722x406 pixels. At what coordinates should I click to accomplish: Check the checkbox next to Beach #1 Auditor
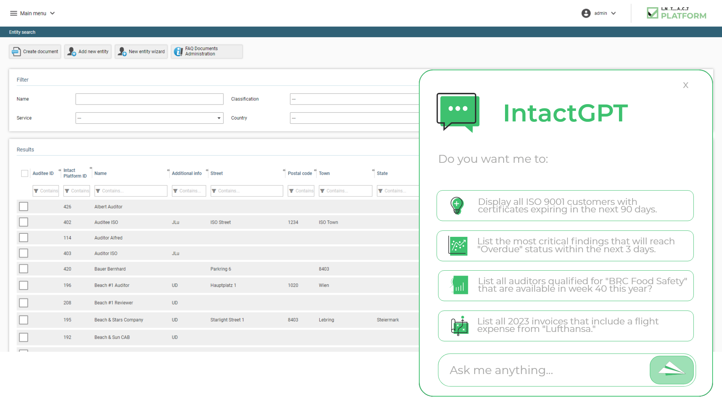coord(24,285)
